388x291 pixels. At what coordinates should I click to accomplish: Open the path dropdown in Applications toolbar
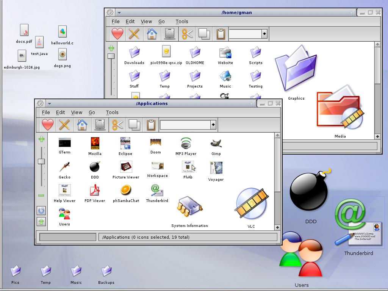pyautogui.click(x=213, y=125)
